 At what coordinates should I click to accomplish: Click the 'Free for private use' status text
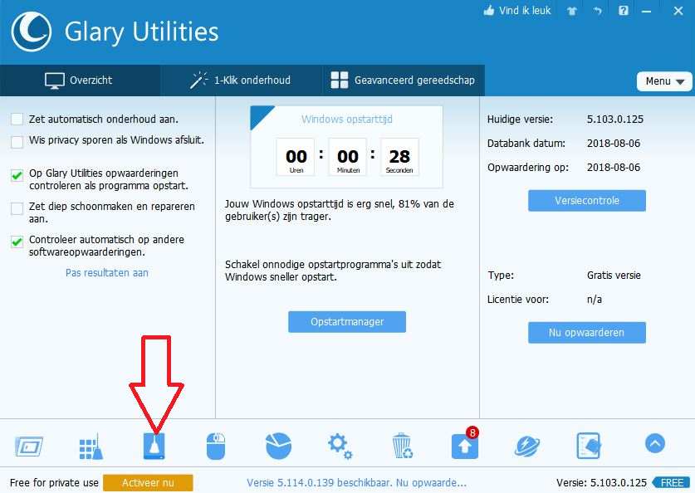pos(54,483)
